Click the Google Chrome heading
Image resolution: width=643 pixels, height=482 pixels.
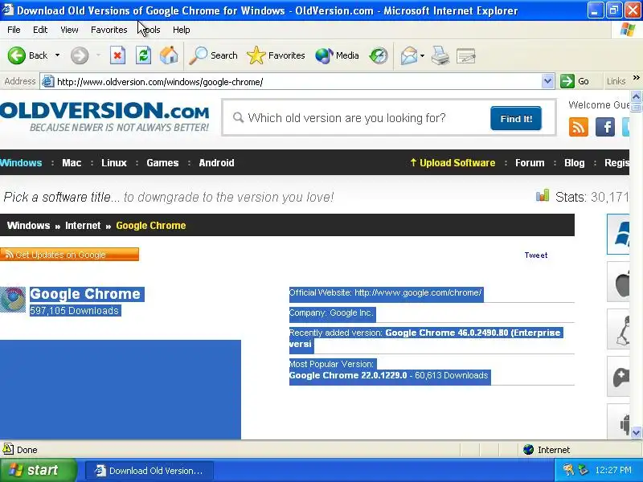pyautogui.click(x=85, y=294)
